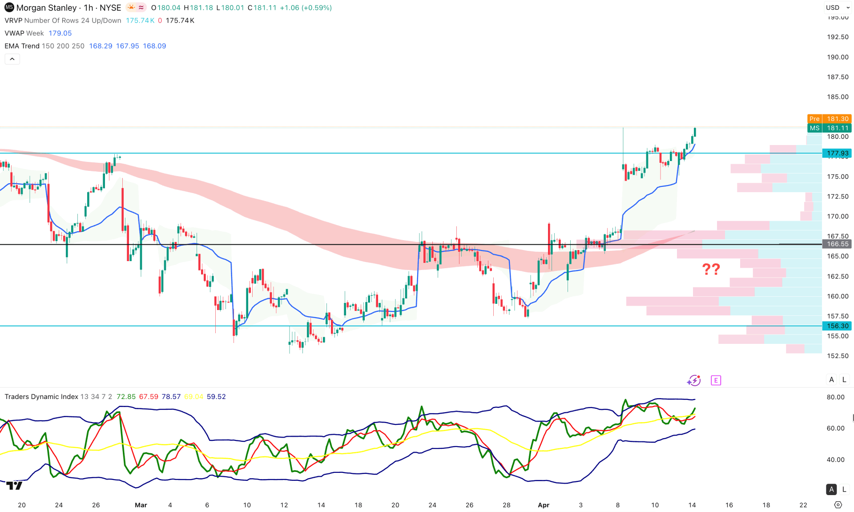Enable logarithmic scale via the L price-axis button
This screenshot has width=854, height=512.
(844, 379)
